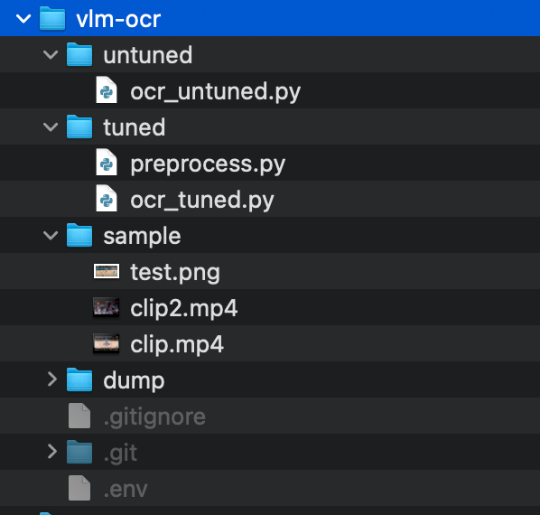
Task: Click the Python icon of preprocess.py
Action: point(107,163)
